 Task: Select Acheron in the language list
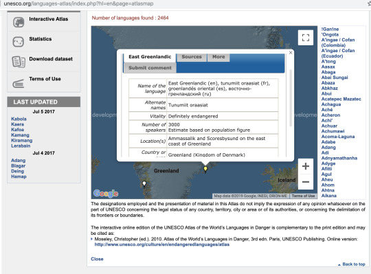pos(330,115)
